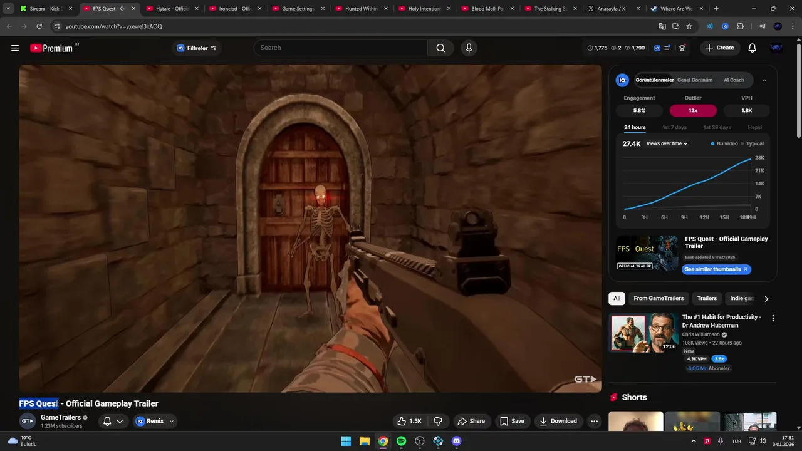Click the Create button
The width and height of the screenshot is (802, 451).
point(719,48)
